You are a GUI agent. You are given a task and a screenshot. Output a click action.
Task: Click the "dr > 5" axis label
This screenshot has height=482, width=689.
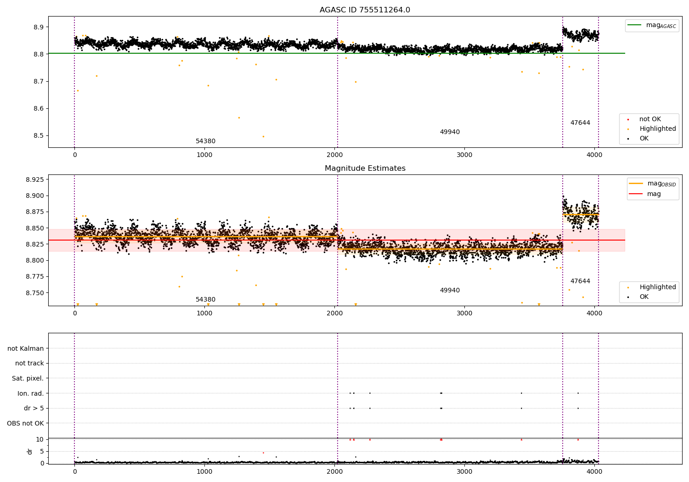tap(34, 409)
